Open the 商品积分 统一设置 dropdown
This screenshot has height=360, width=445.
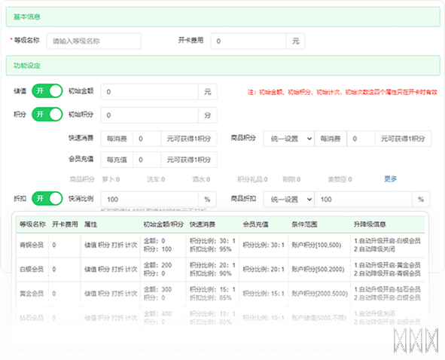click(x=288, y=139)
